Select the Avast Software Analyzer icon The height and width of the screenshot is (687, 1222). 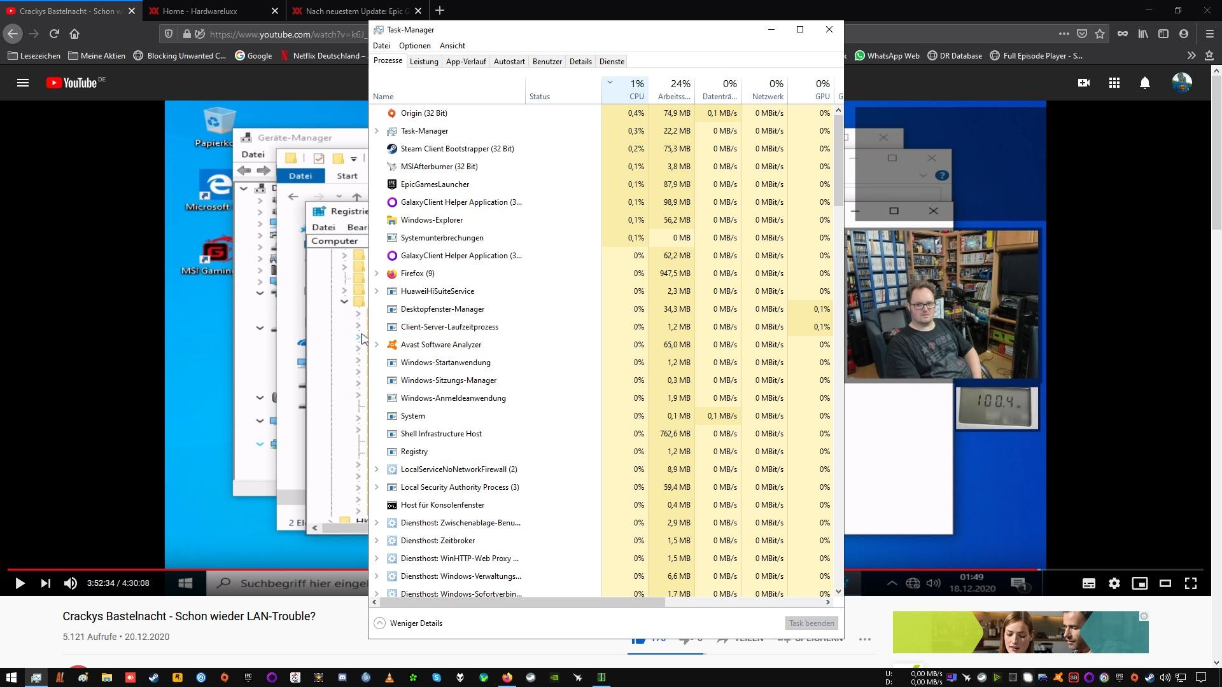tap(392, 345)
